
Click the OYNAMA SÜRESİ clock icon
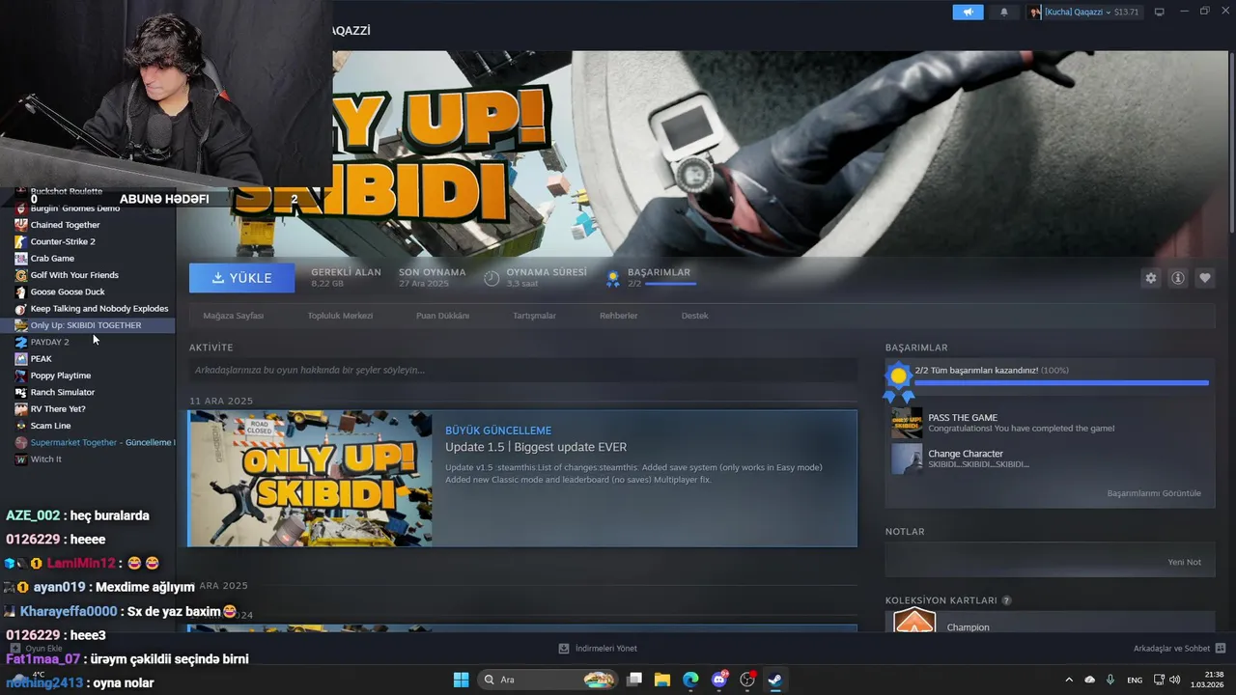(492, 278)
